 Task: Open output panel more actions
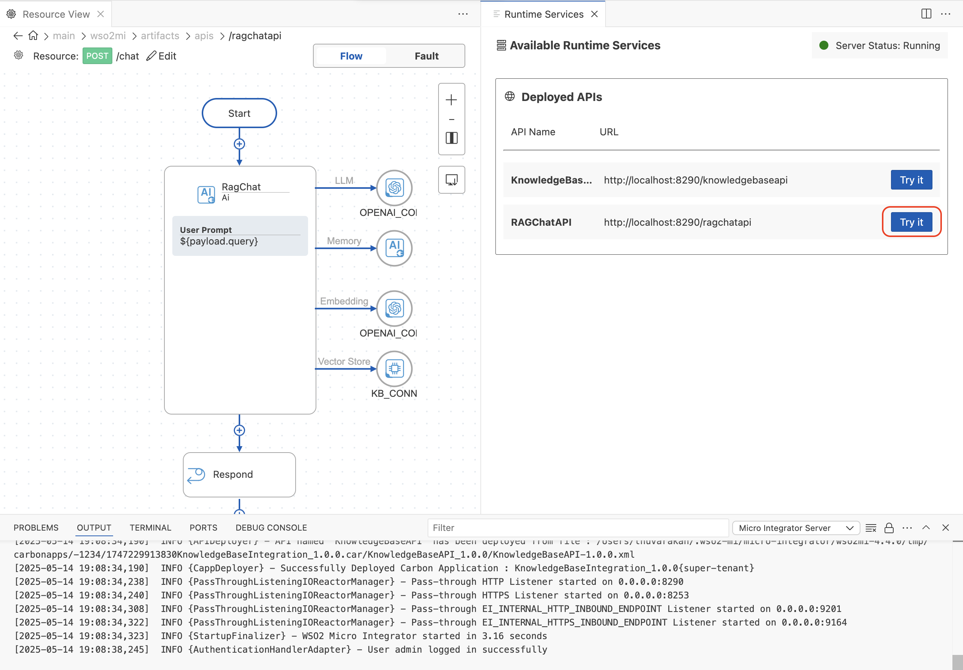pos(907,528)
